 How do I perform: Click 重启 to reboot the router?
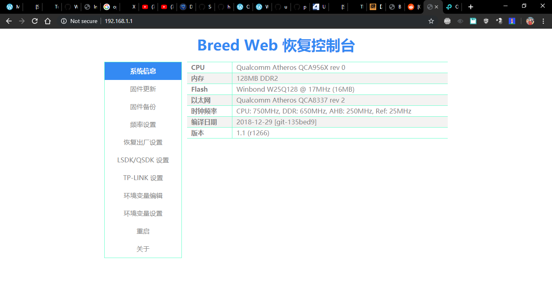tap(143, 231)
